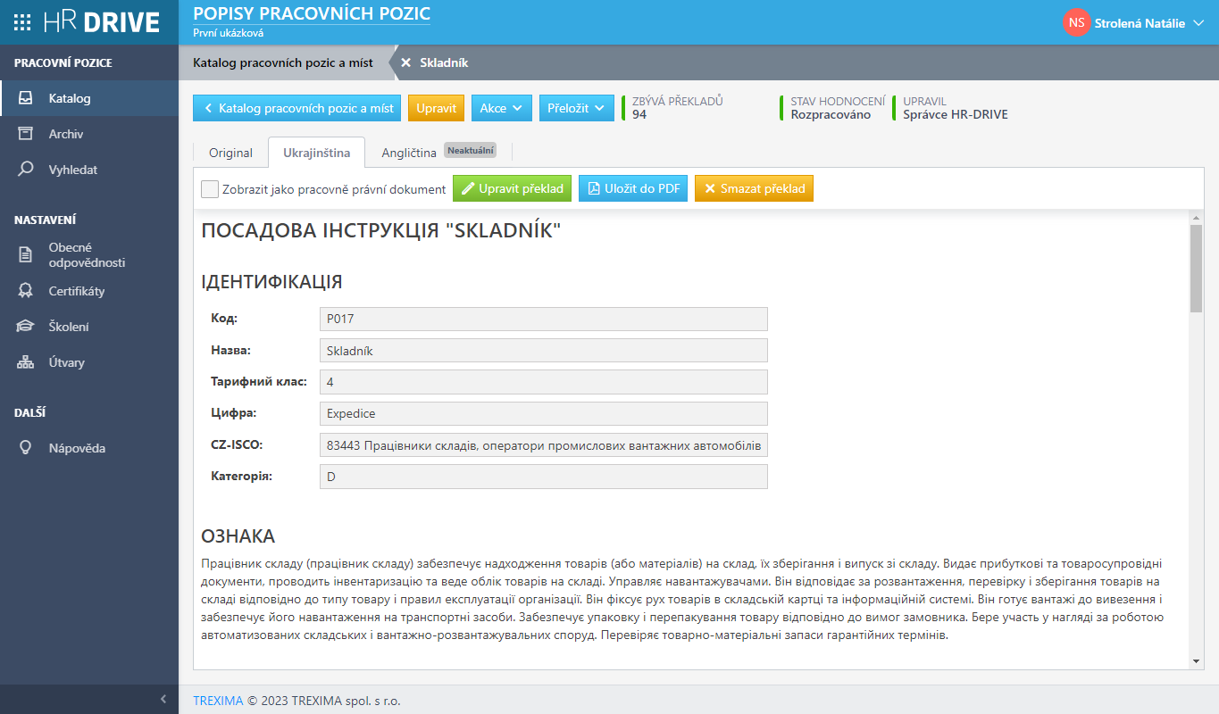Viewport: 1219px width, 714px height.
Task: Click the Archiv box icon
Action: [x=26, y=134]
